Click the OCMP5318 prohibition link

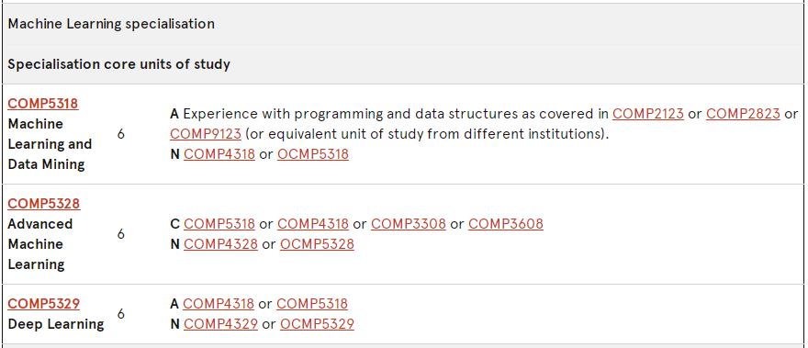pos(313,154)
